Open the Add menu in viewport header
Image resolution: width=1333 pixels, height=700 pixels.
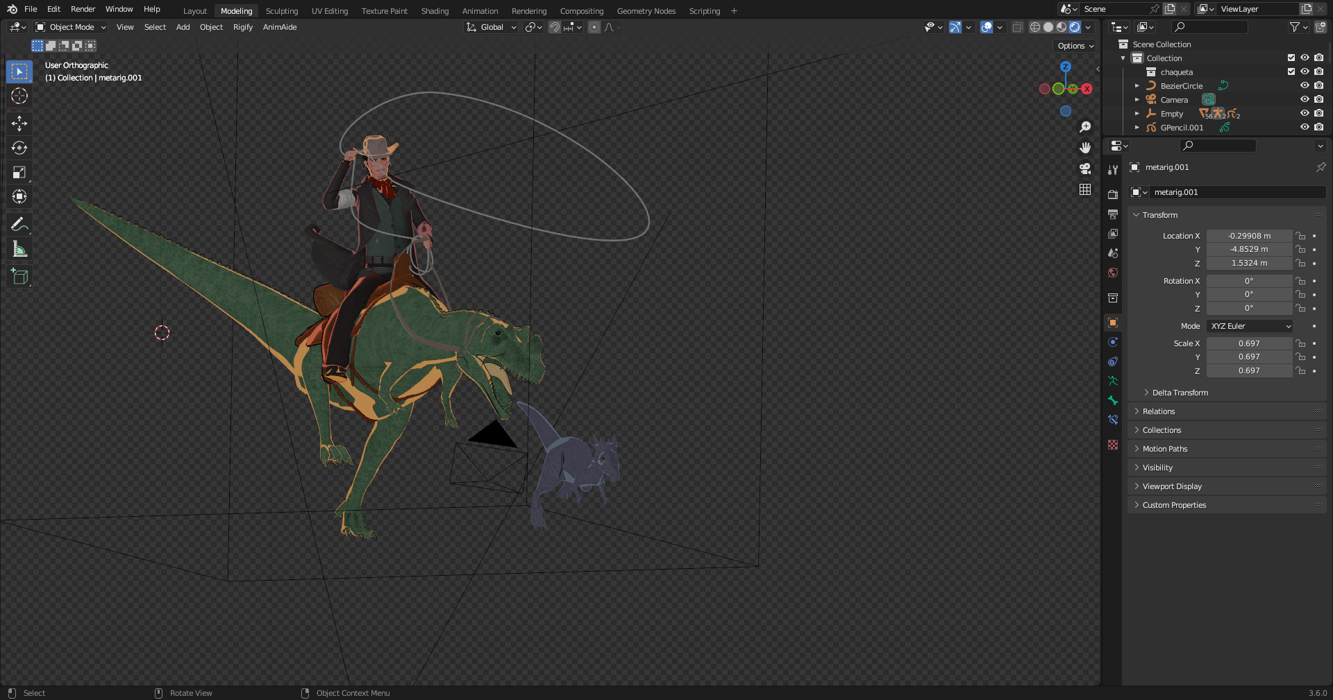(183, 27)
